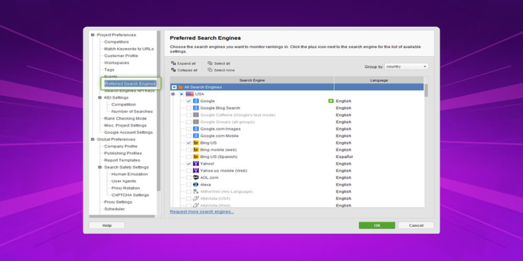
Task: Click the Language column header
Action: (x=379, y=80)
